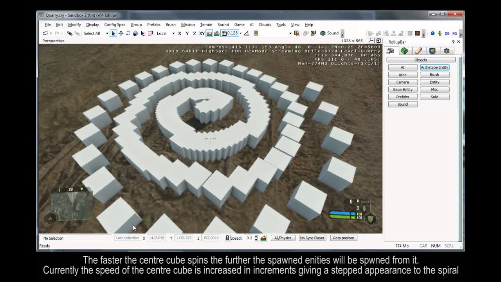Toggle AI/Physics simulation button
The image size is (501, 282).
[x=283, y=238]
